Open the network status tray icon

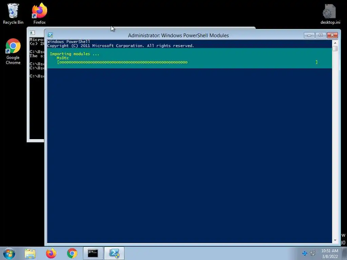click(x=313, y=253)
